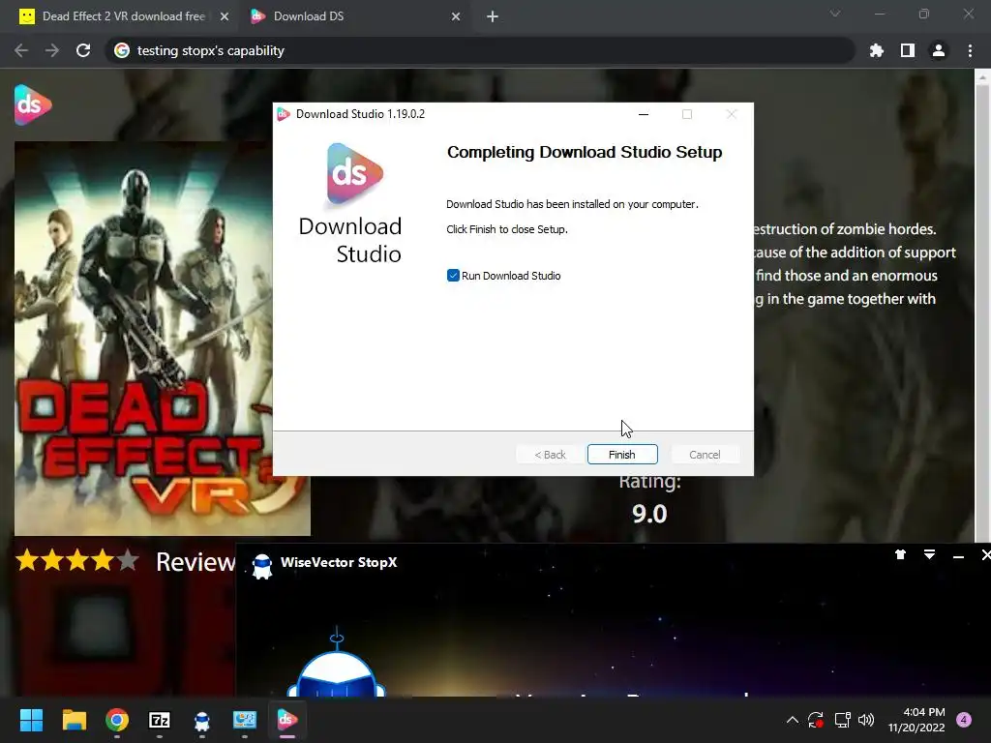The height and width of the screenshot is (743, 991).
Task: Open network status tray icon
Action: pos(842,720)
